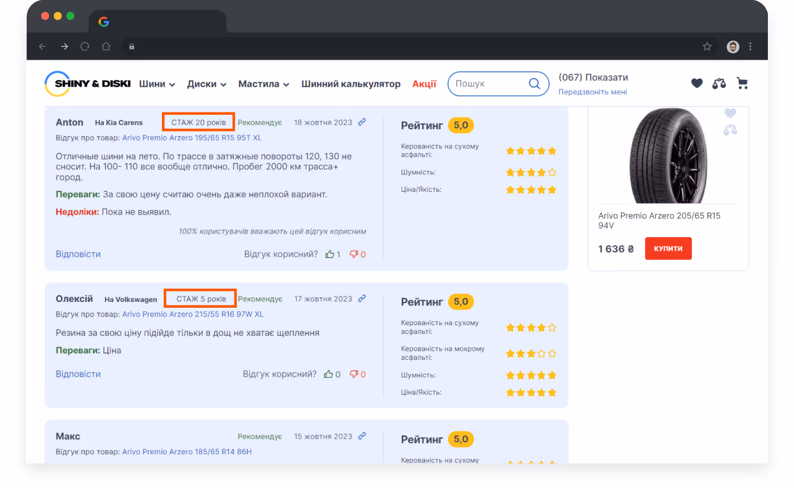
Task: Like Anton's review with thumbs up
Action: coord(330,254)
